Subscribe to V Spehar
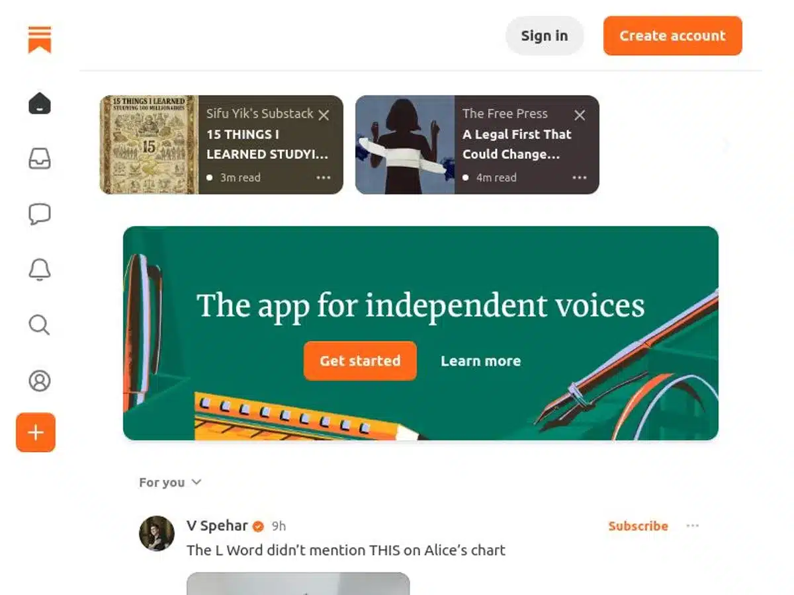794x595 pixels. [x=637, y=526]
